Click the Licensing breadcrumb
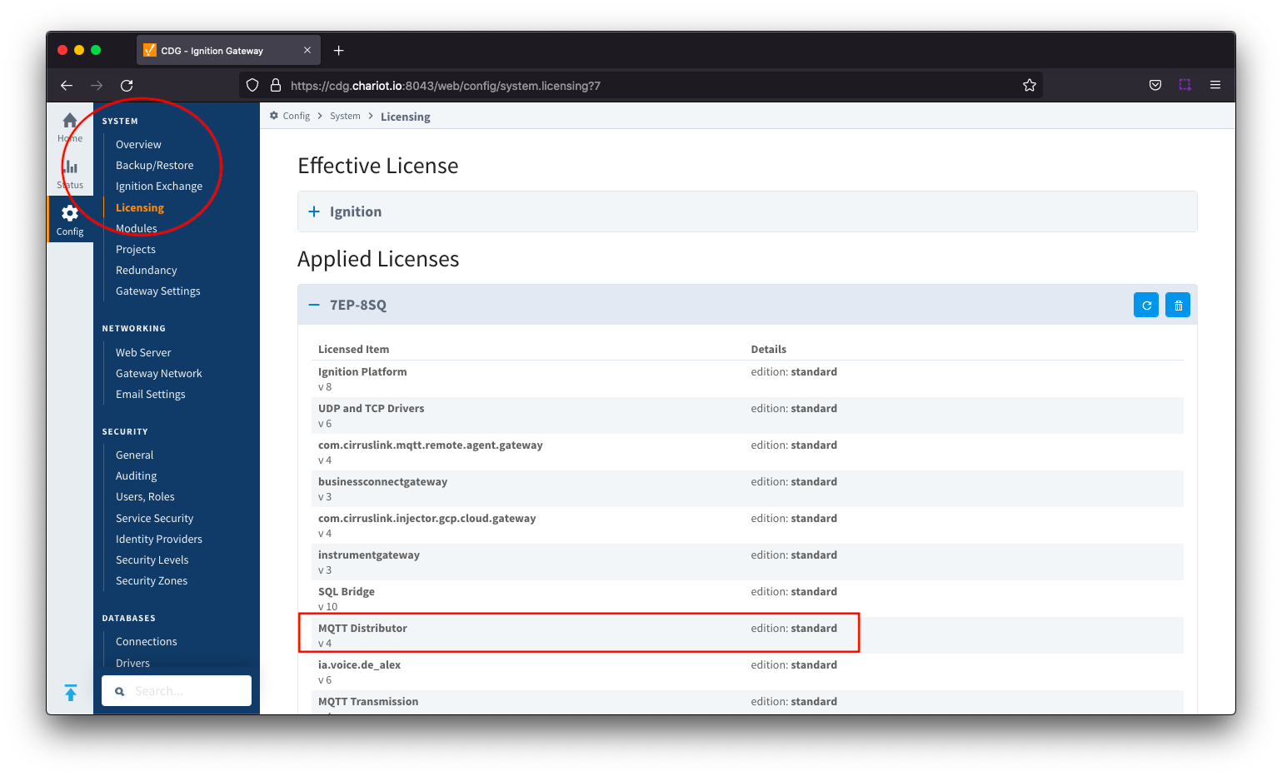 coord(406,117)
